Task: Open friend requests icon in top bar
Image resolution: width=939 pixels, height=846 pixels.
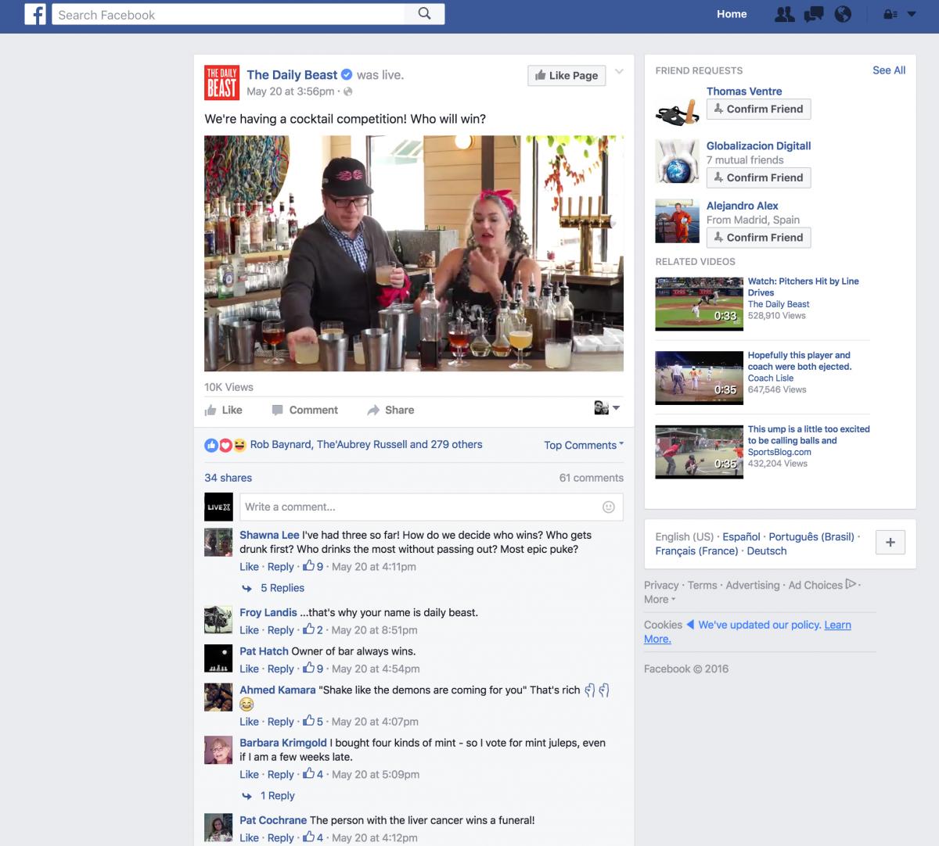Action: (x=784, y=14)
